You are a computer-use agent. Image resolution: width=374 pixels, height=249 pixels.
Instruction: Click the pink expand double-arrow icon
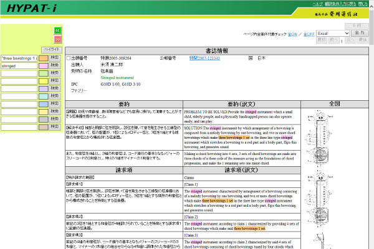(x=57, y=39)
